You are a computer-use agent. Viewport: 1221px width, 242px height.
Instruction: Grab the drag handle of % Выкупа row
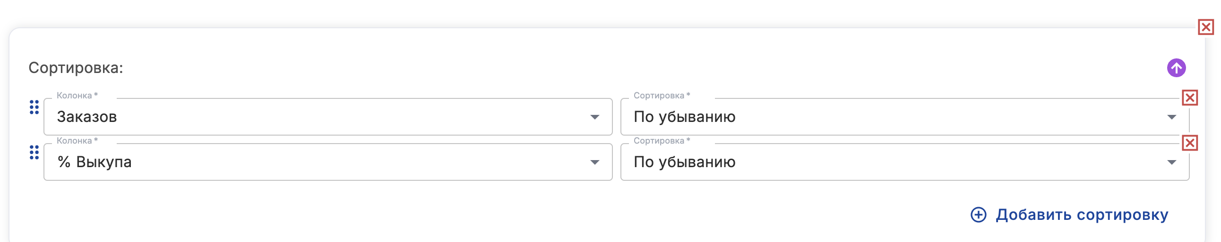click(34, 152)
